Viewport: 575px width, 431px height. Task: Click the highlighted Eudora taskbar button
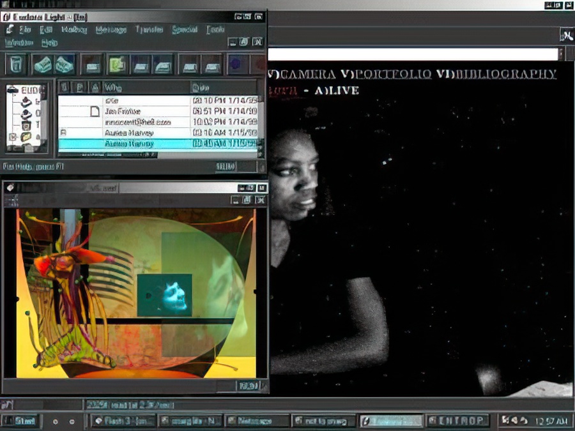pyautogui.click(x=391, y=421)
